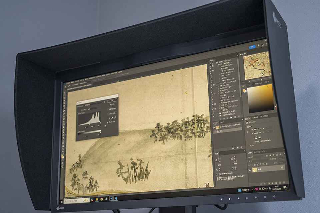Click Photoshop icon in Windows taskbar
This screenshot has height=213, width=320.
(x=111, y=199)
